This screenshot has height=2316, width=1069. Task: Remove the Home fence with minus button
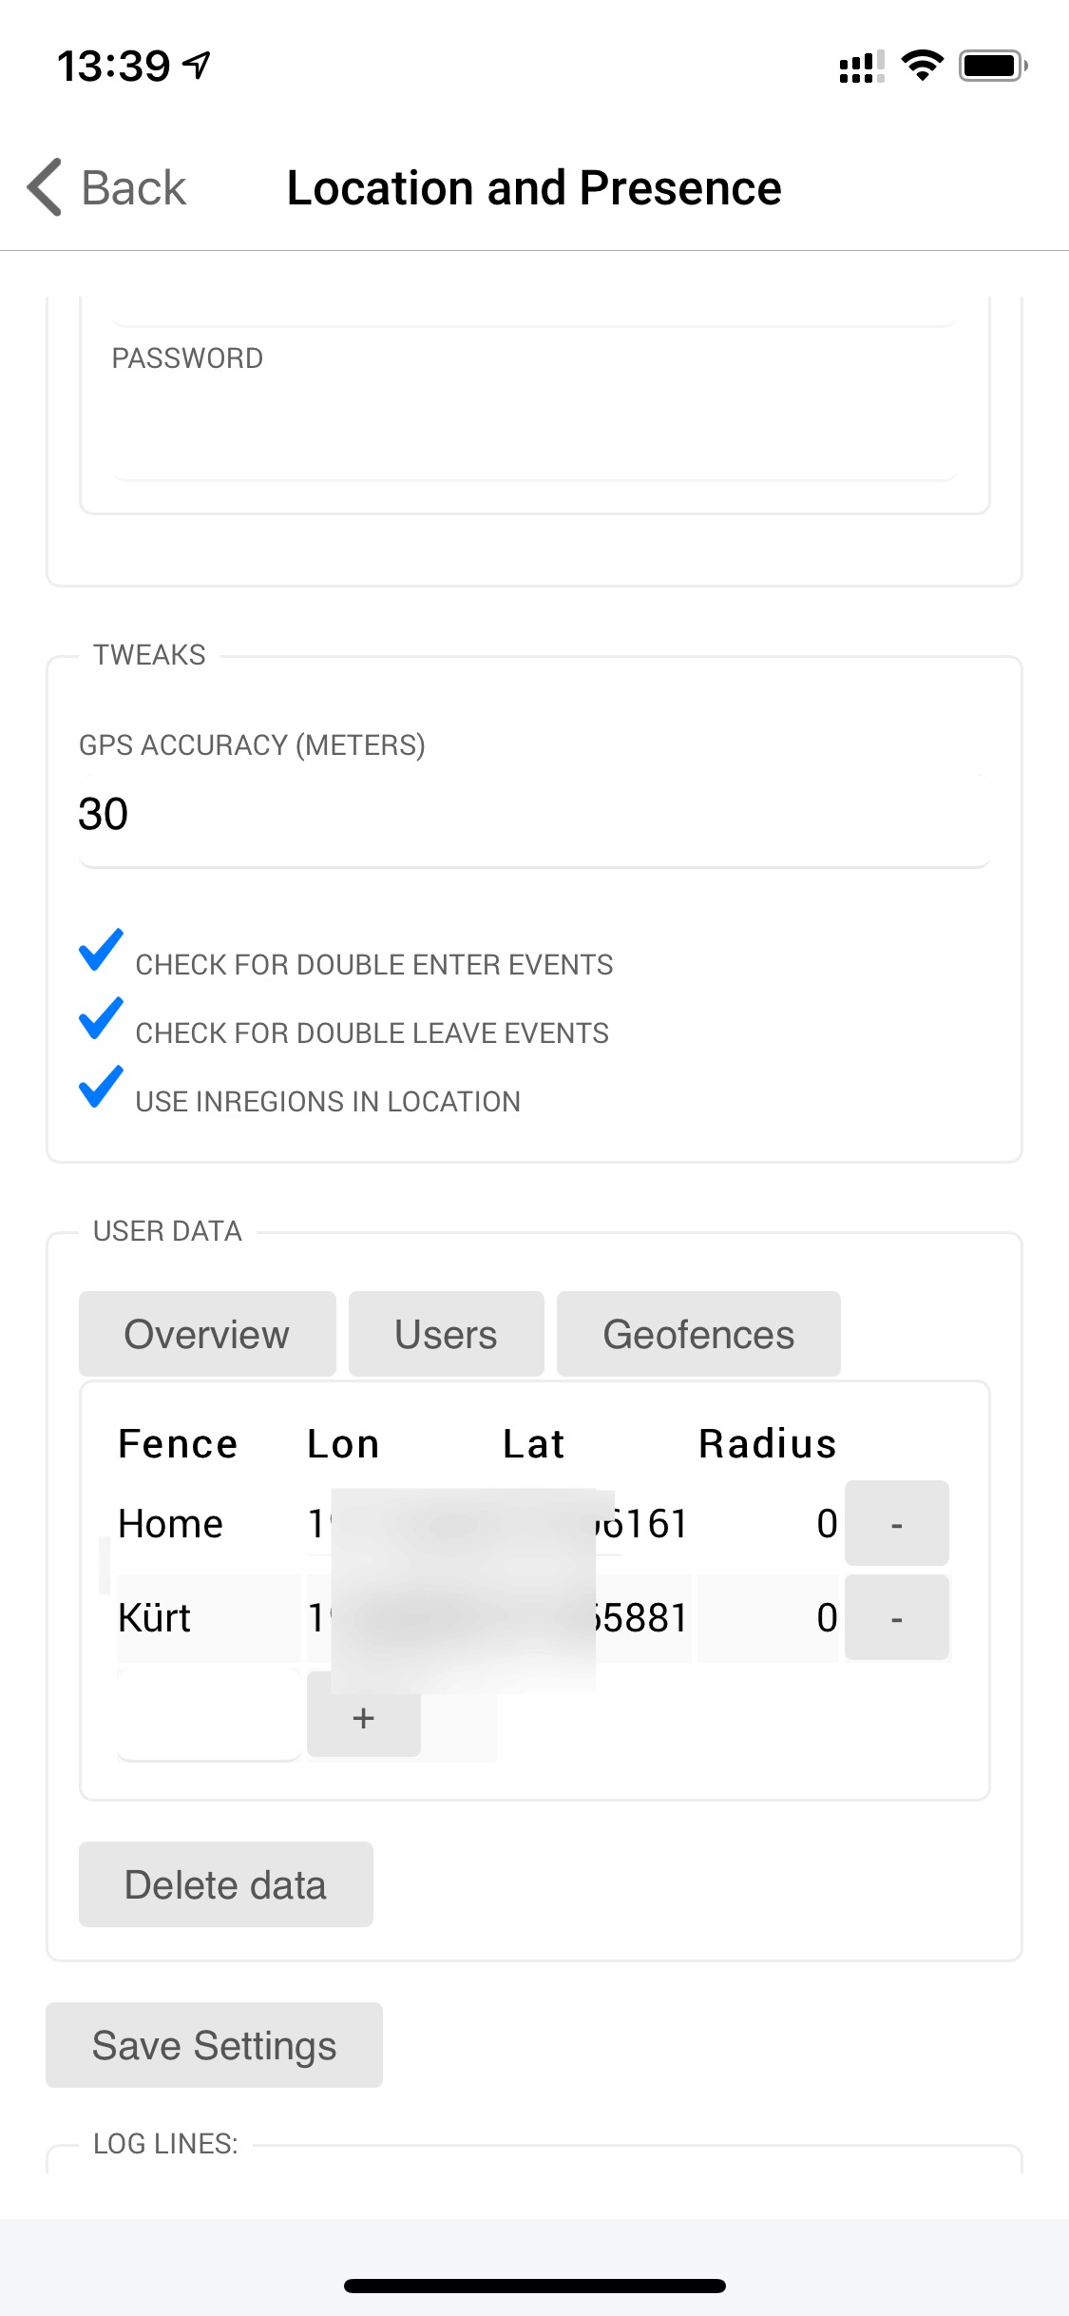pyautogui.click(x=896, y=1523)
